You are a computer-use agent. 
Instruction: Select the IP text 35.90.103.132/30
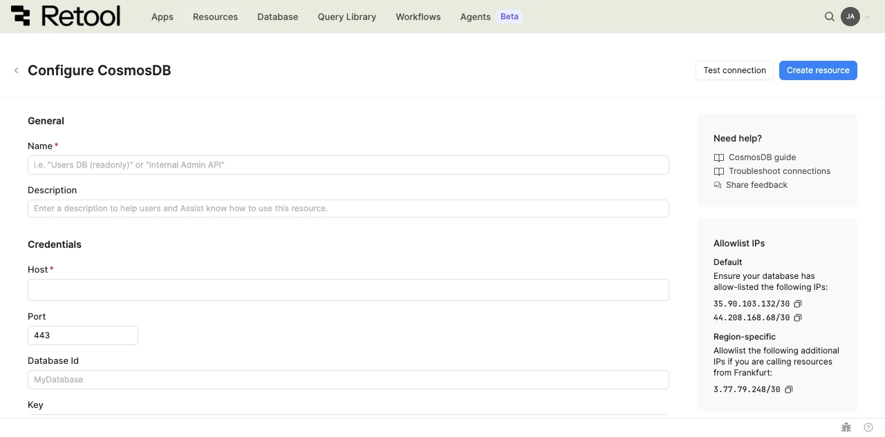pos(752,304)
